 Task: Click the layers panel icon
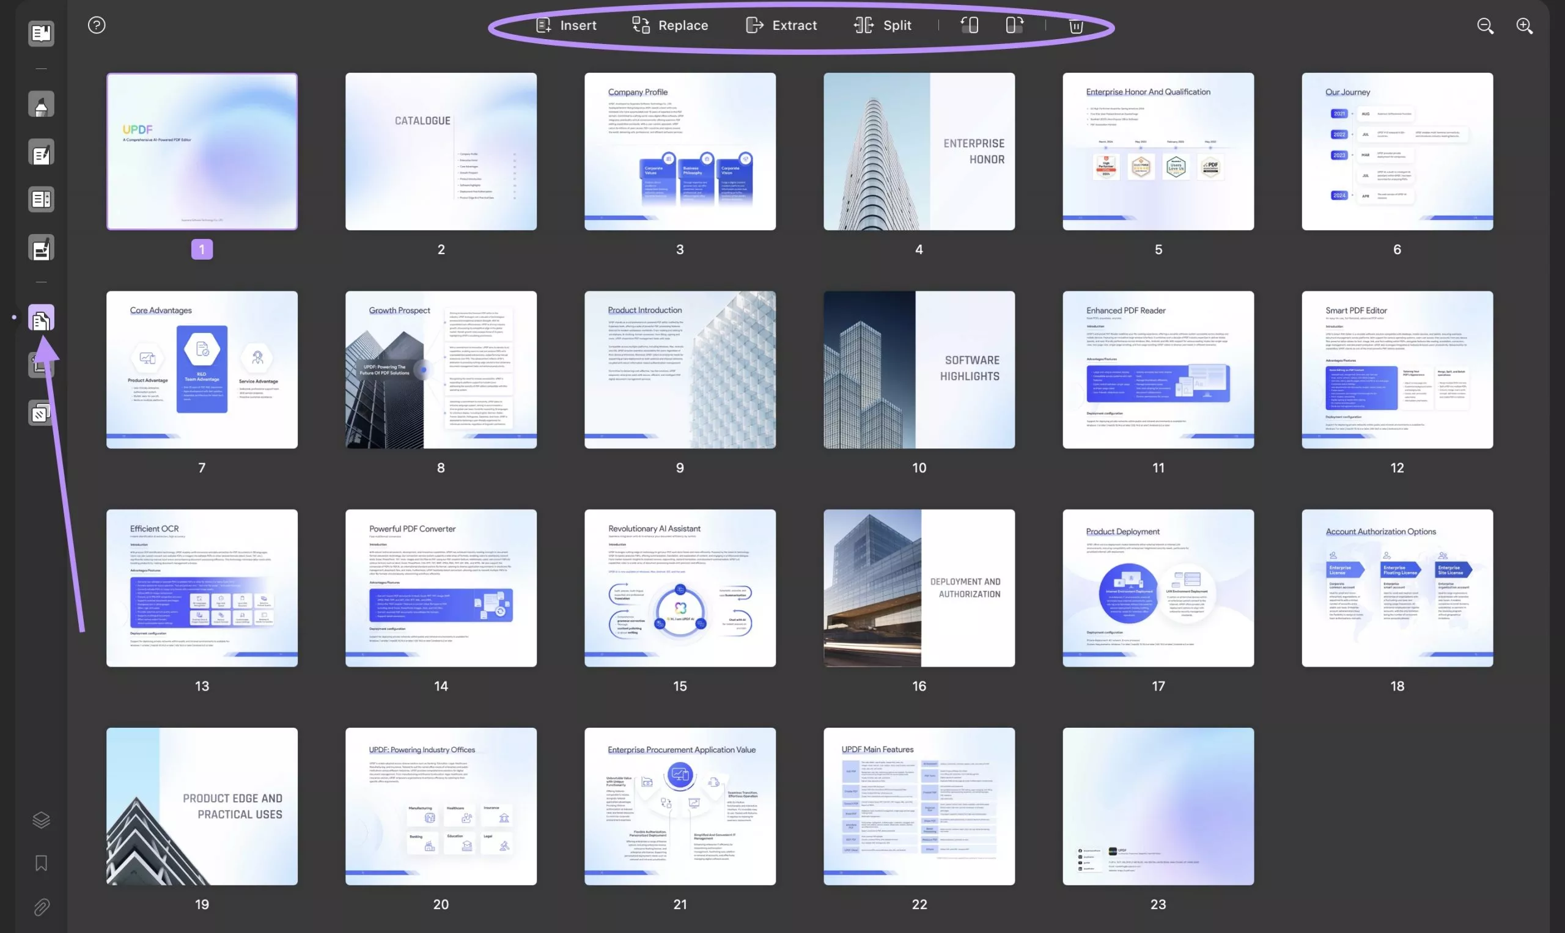pos(40,821)
